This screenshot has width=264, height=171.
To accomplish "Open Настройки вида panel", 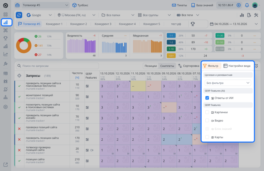I will coord(237,66).
